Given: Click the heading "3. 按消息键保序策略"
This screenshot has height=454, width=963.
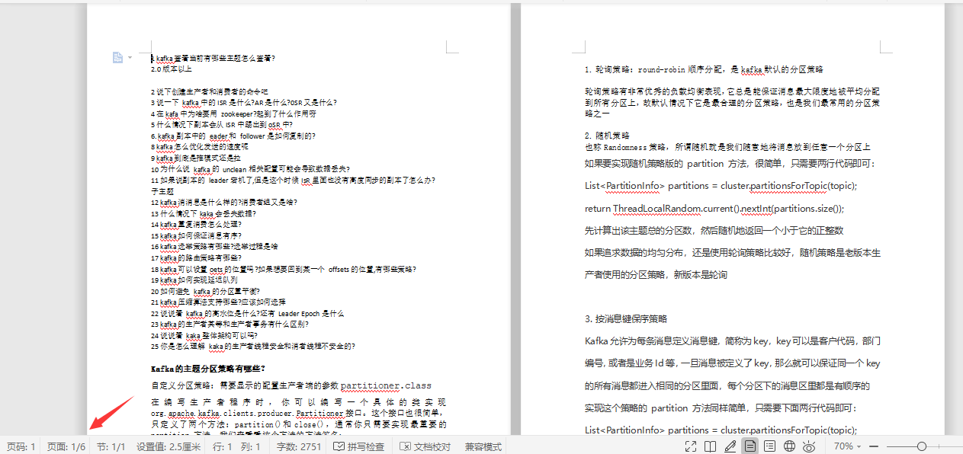Looking at the screenshot, I should pyautogui.click(x=626, y=318).
